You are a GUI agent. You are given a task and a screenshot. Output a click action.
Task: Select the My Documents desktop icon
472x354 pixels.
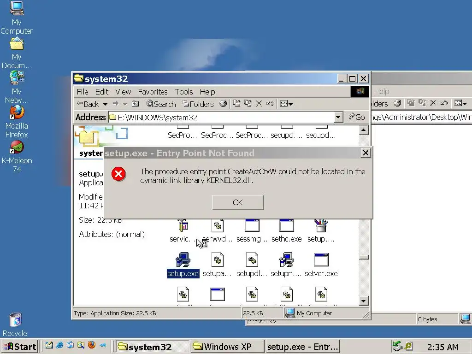click(x=17, y=53)
